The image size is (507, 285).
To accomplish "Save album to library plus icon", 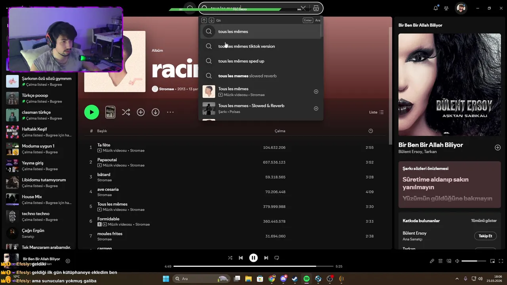I will tap(141, 112).
